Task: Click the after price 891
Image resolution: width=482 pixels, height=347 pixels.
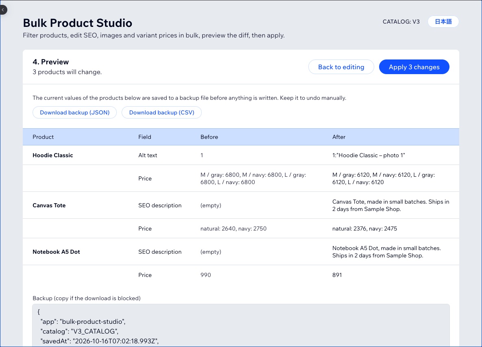Action: 337,275
